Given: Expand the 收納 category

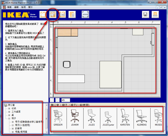Looking at the screenshot, I should [9, 109].
